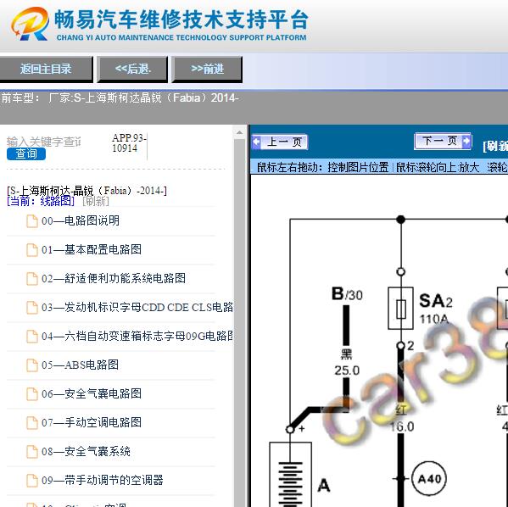Open the 08—安全气囊系统 entry
The width and height of the screenshot is (508, 507).
(86, 451)
